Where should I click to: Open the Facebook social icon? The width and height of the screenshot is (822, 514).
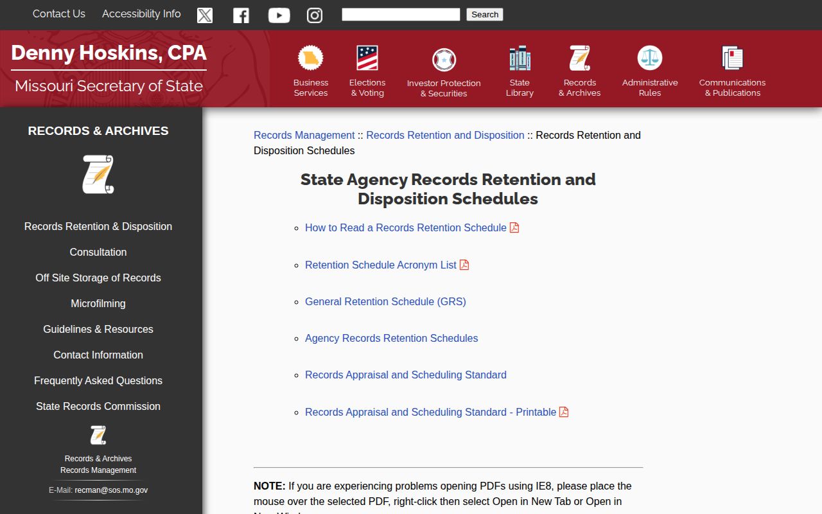[x=241, y=15]
